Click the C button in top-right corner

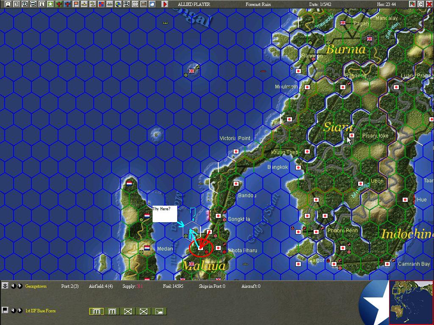(420, 4)
